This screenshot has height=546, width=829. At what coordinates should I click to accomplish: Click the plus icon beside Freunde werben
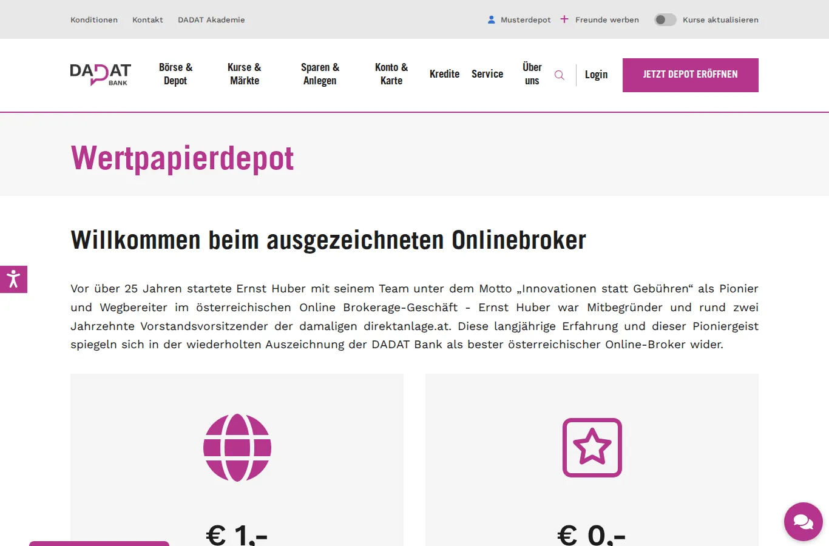[564, 19]
